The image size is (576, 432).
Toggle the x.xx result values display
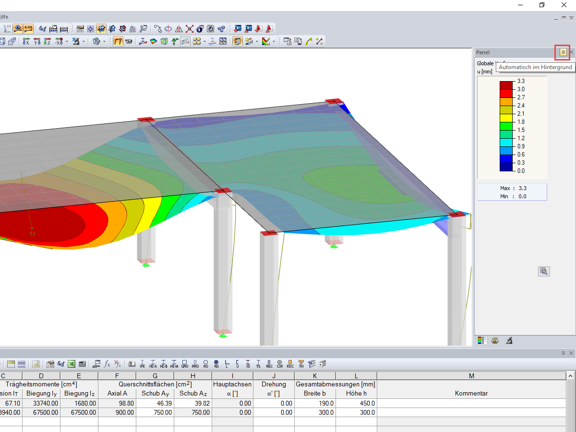pos(28,28)
